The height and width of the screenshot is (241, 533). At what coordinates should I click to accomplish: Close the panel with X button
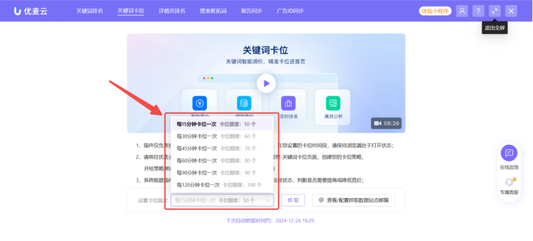[x=511, y=11]
